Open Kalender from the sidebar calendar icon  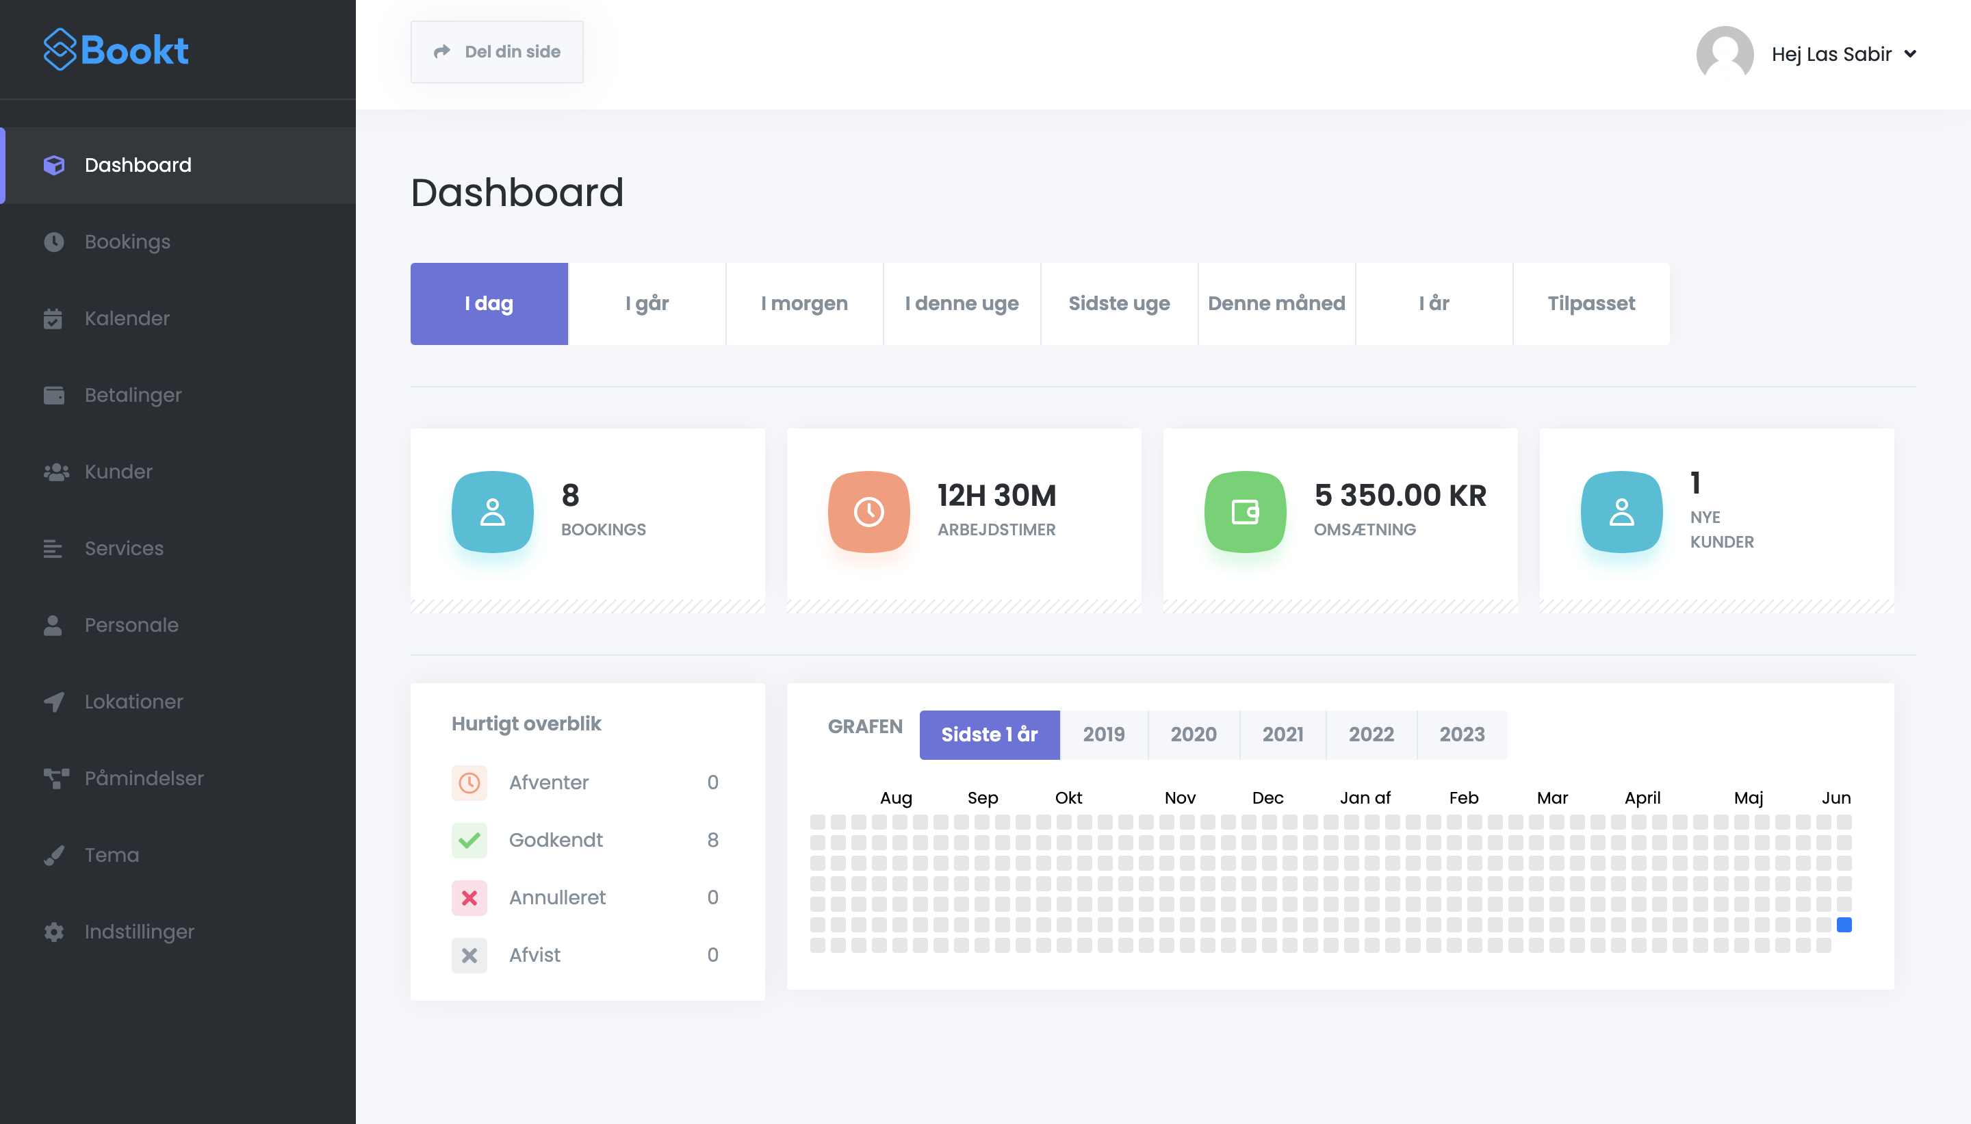[x=53, y=318]
